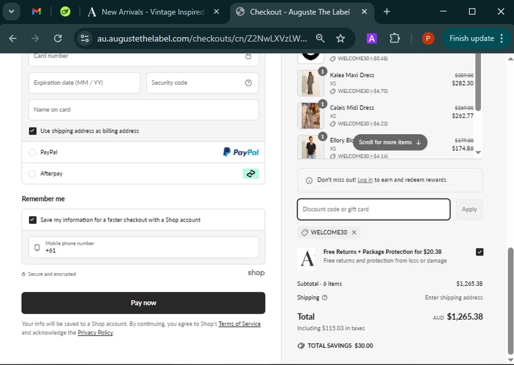The width and height of the screenshot is (514, 365).
Task: Open the P profile avatar
Action: (428, 38)
